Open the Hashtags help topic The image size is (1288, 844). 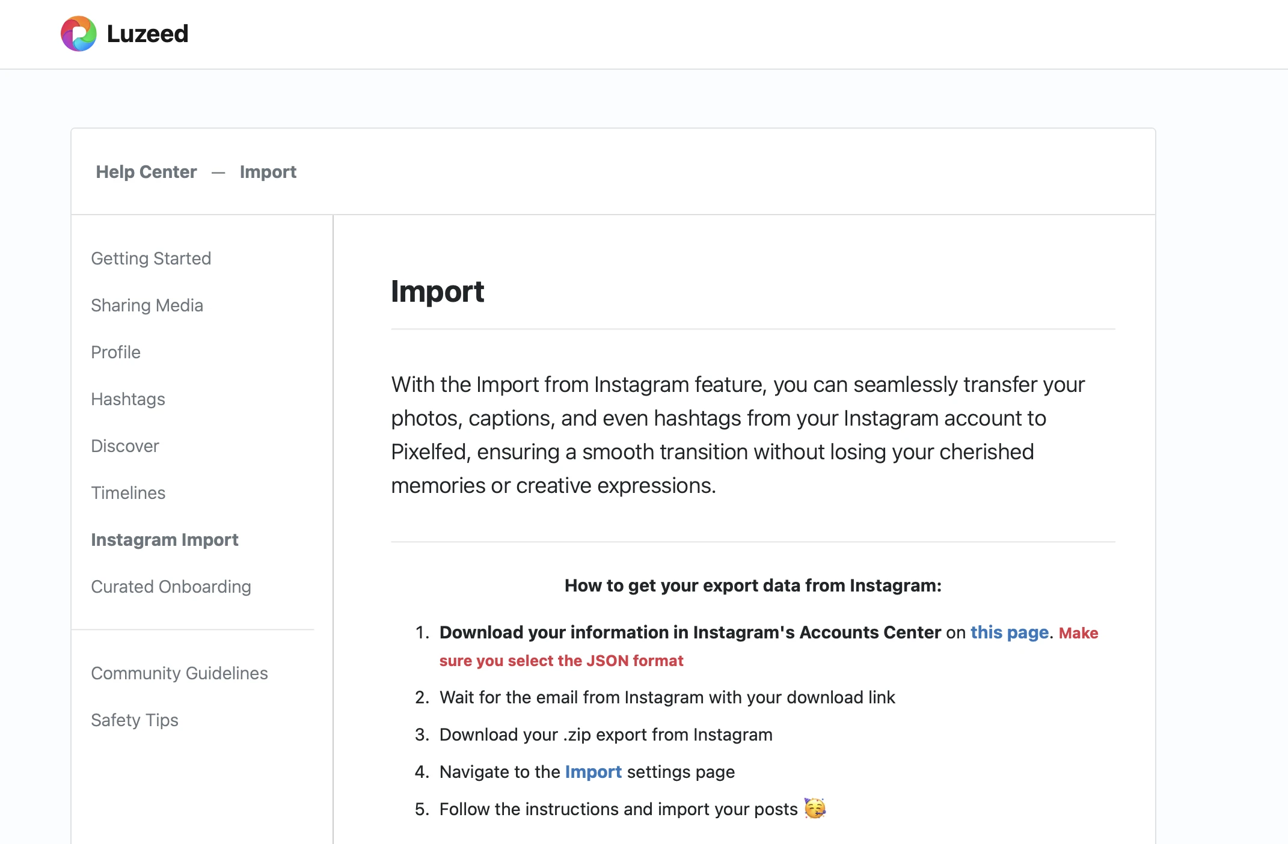tap(127, 399)
